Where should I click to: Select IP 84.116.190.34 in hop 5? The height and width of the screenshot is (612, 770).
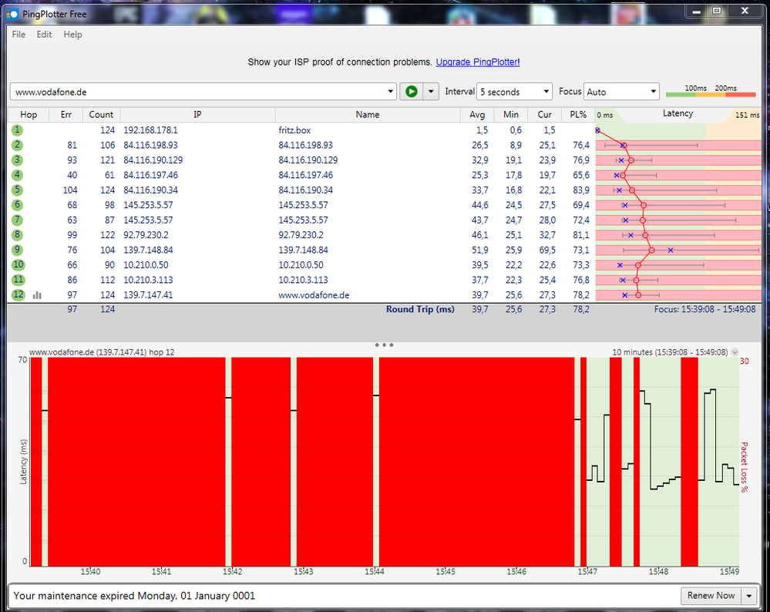click(x=151, y=190)
